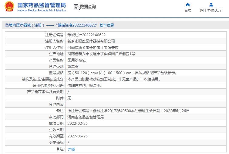
Task: Select the 型号规格 specification value
Action: click(x=122, y=73)
